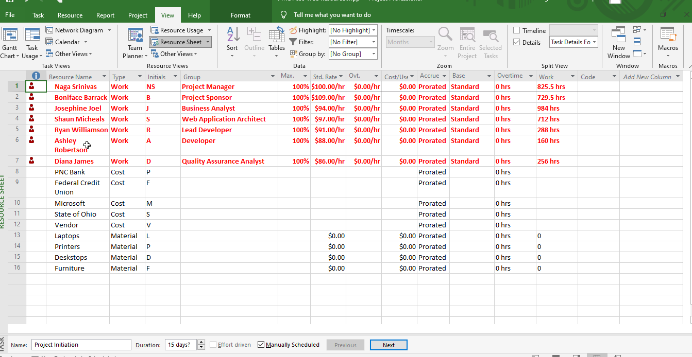Click the Work column header
This screenshot has width=692, height=357.
pos(556,77)
